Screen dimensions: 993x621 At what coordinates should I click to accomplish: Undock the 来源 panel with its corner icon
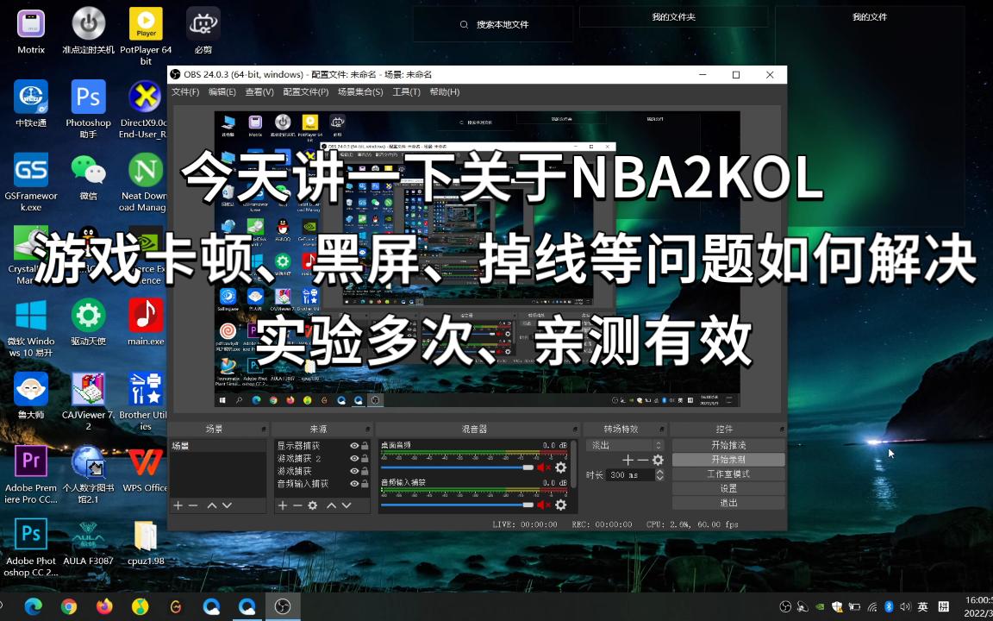point(368,430)
